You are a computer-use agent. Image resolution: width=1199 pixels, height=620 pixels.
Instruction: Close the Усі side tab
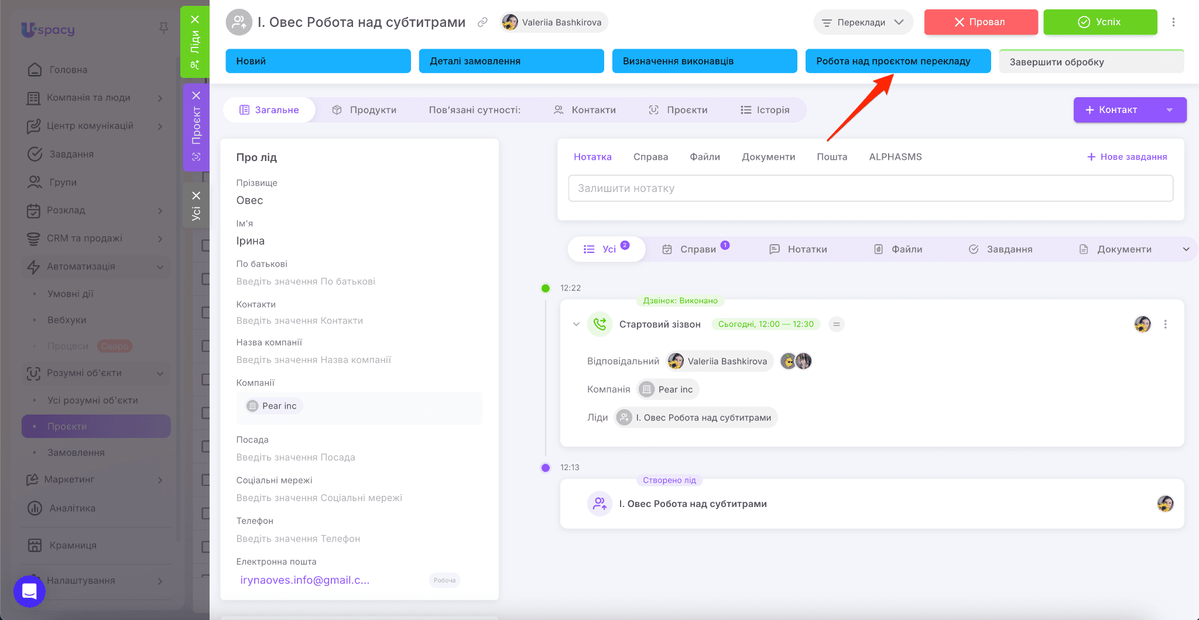tap(196, 196)
